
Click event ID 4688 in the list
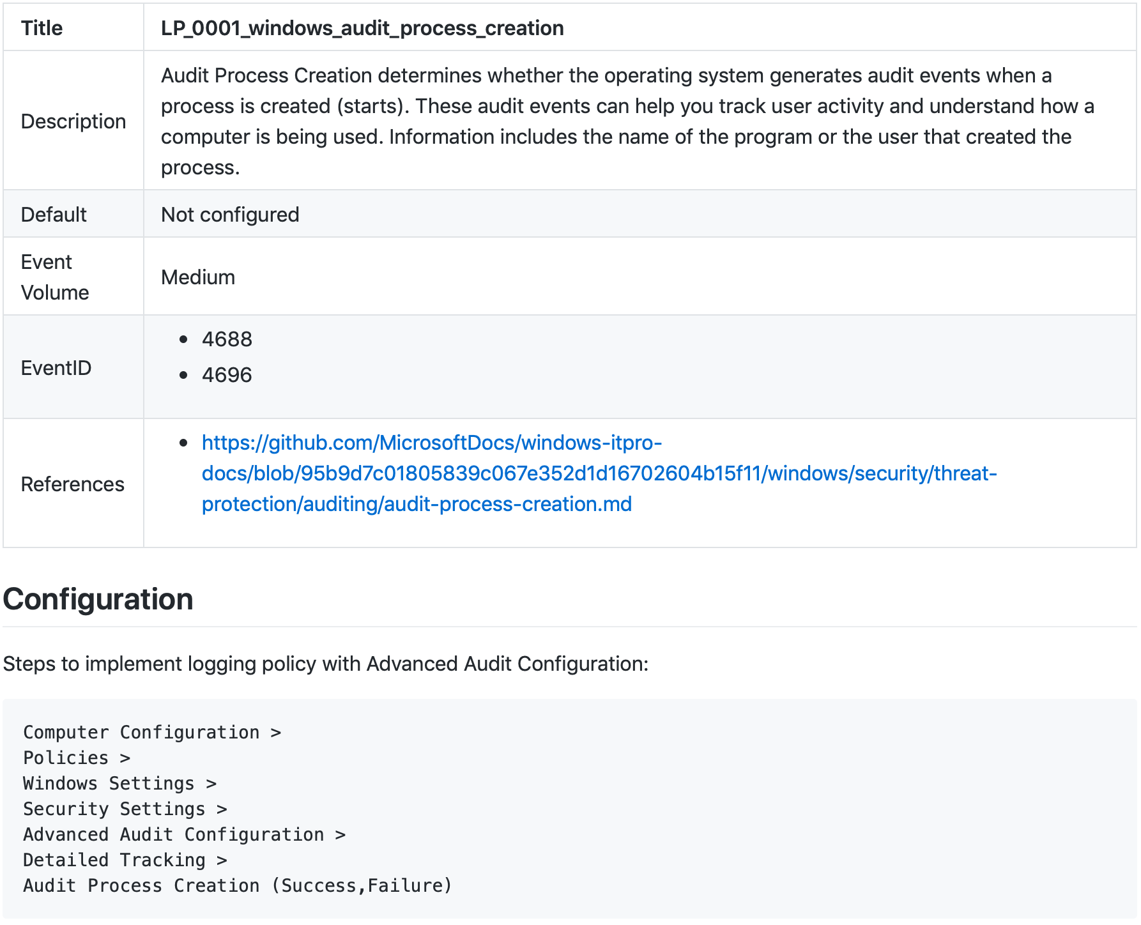[x=227, y=339]
